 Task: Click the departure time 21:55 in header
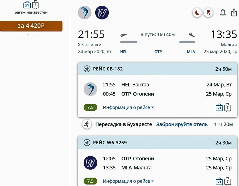(x=91, y=34)
